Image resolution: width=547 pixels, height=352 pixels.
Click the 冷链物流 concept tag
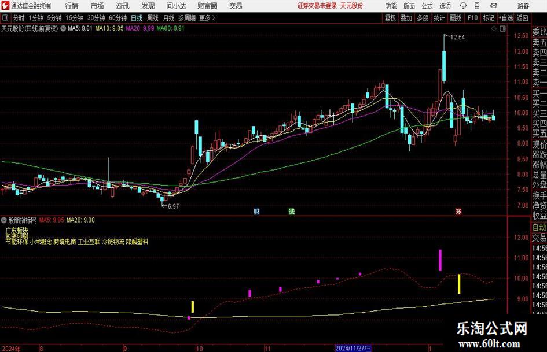[x=113, y=242]
